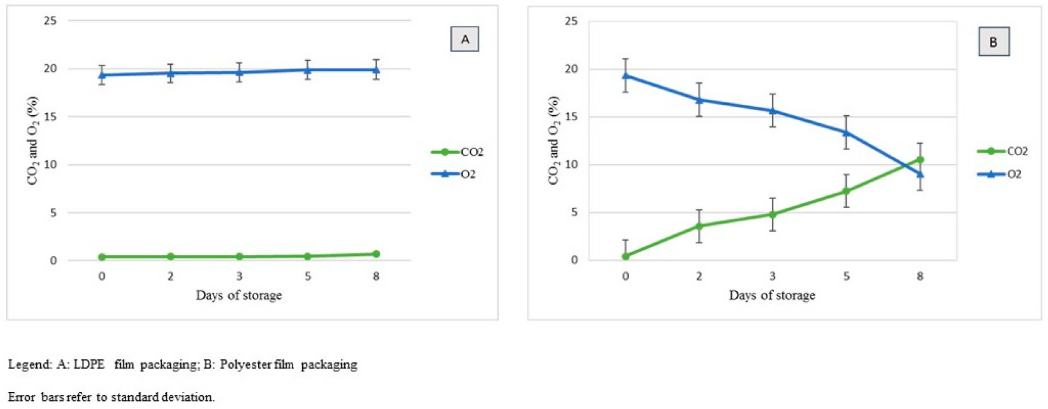The height and width of the screenshot is (409, 1048).
Task: Select the O2 triangle at day 0 in chart B
Action: click(x=626, y=75)
